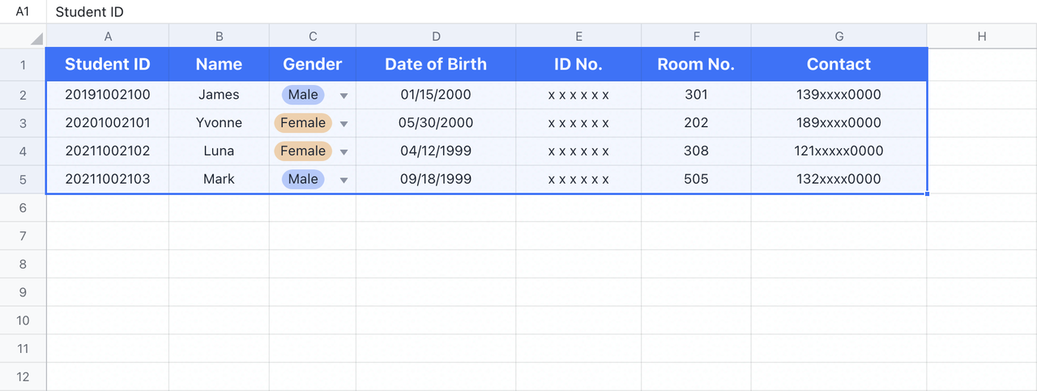Click the blue selection fill handle
Image resolution: width=1037 pixels, height=391 pixels.
927,193
